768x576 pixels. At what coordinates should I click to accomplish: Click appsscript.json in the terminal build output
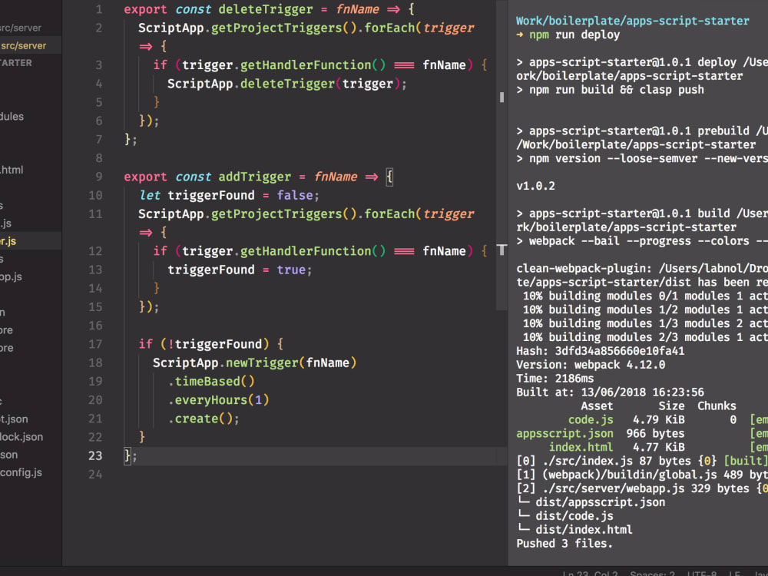click(x=564, y=433)
